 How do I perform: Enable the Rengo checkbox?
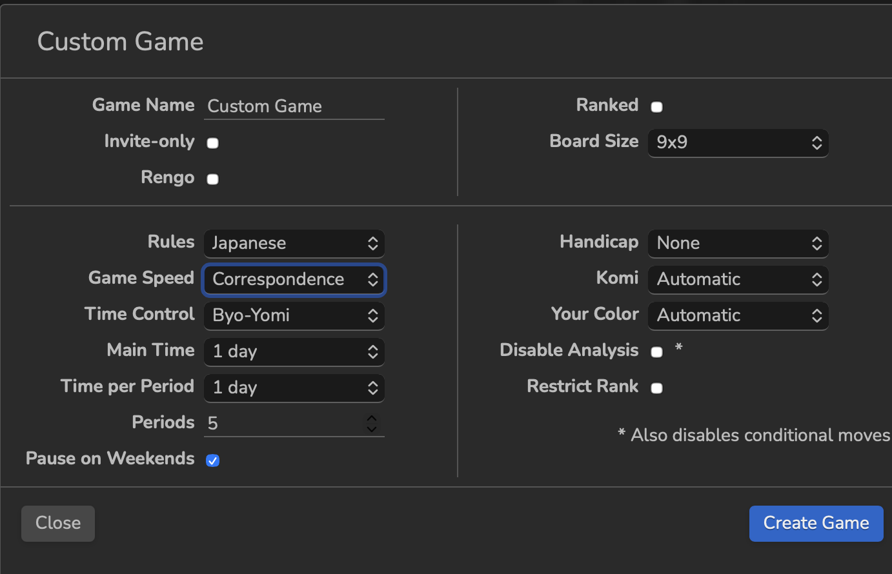(x=212, y=179)
